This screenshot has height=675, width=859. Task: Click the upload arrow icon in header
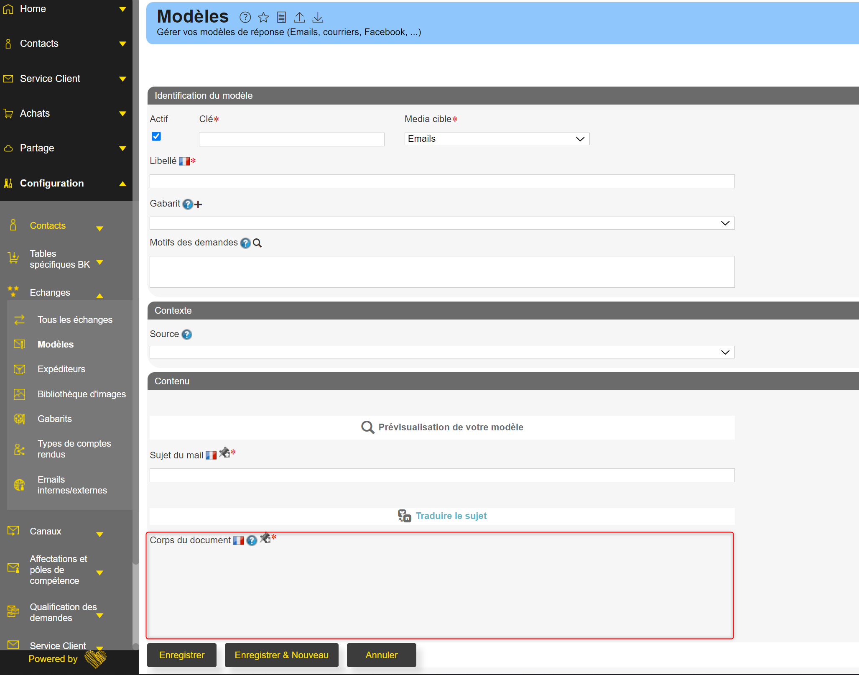(300, 17)
